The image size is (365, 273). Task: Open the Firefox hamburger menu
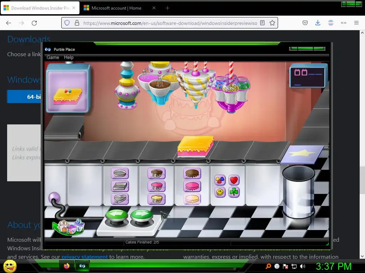[356, 23]
